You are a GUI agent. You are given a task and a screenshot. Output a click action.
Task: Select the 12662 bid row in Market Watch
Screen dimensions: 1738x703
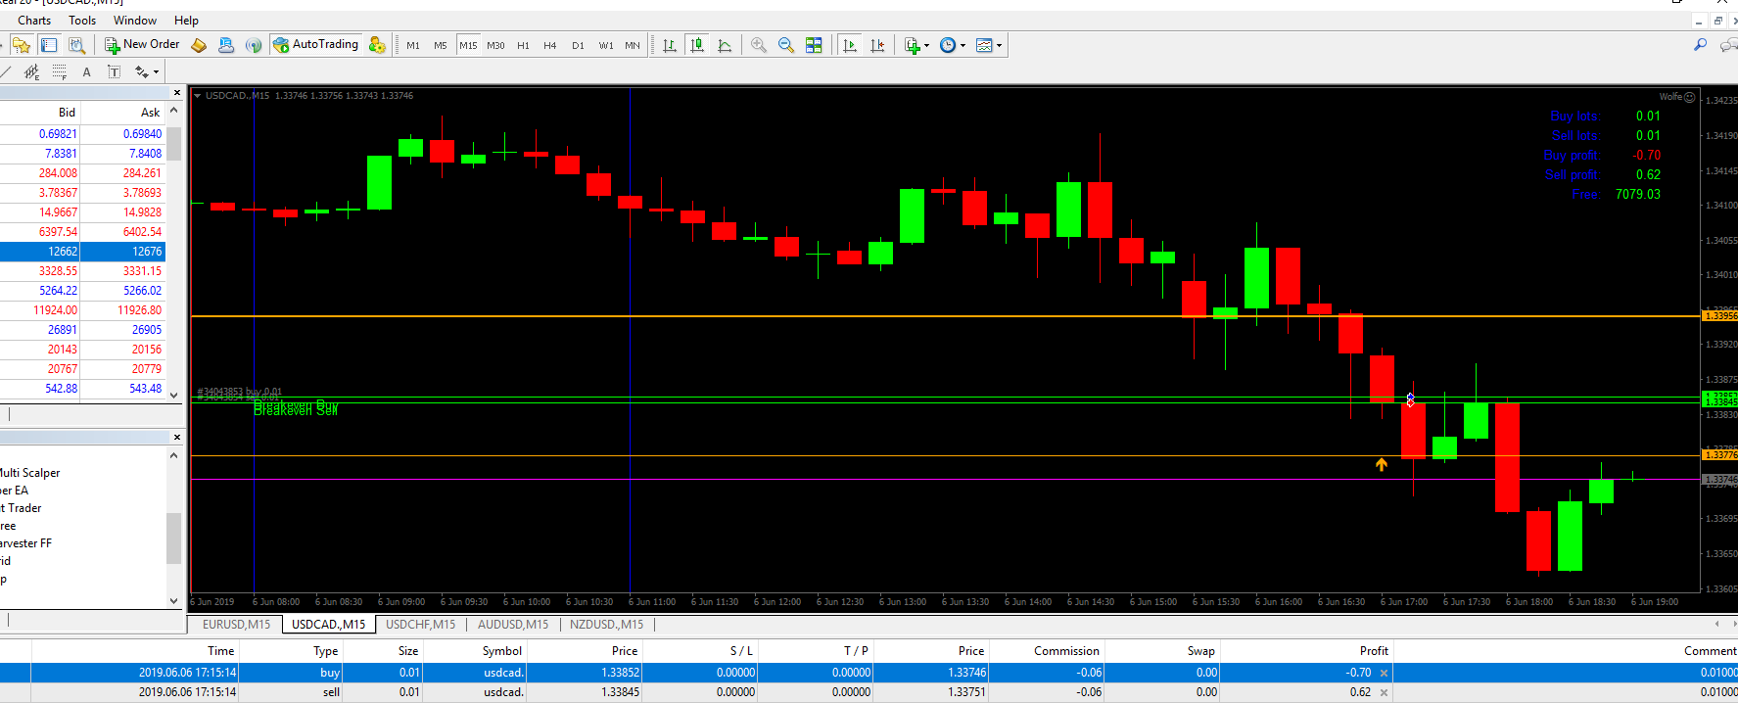click(63, 252)
